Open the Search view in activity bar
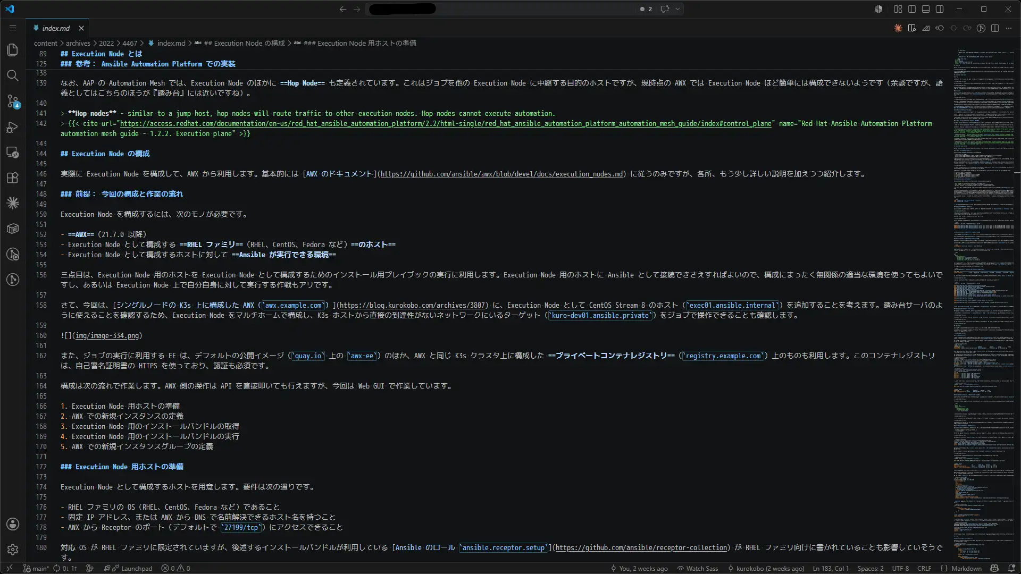 point(13,75)
